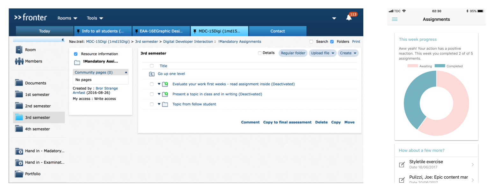The height and width of the screenshot is (191, 494).
Task: Click the Print link
Action: coord(356,42)
